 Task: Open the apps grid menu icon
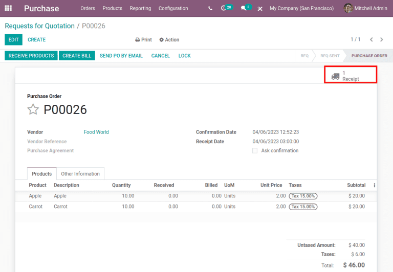(x=8, y=9)
